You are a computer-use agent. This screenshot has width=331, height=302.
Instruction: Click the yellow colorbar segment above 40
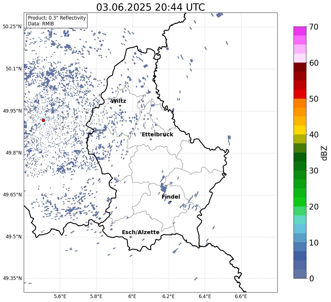click(x=300, y=130)
